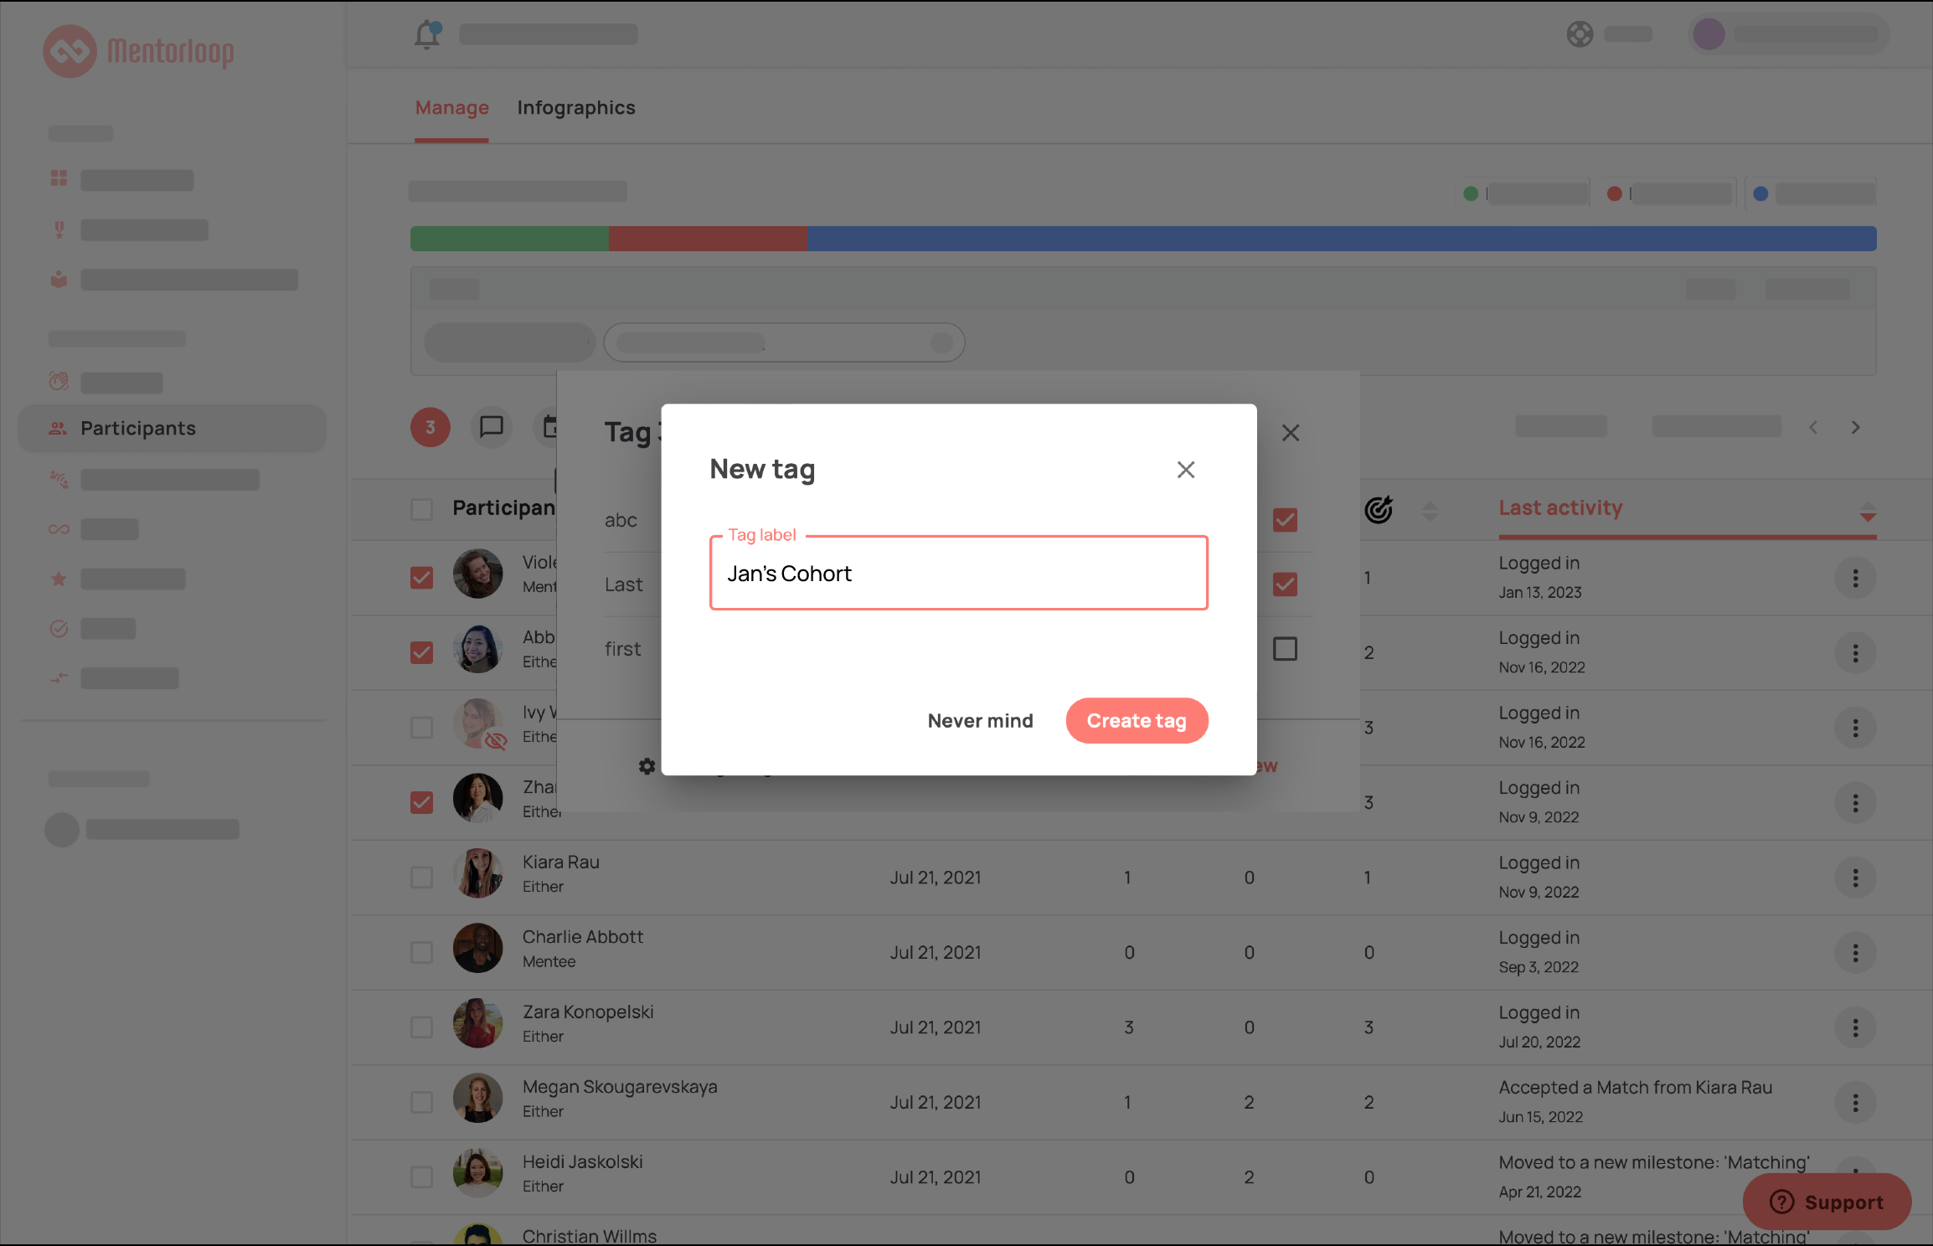Click the Support button
The image size is (1933, 1246).
click(1827, 1202)
